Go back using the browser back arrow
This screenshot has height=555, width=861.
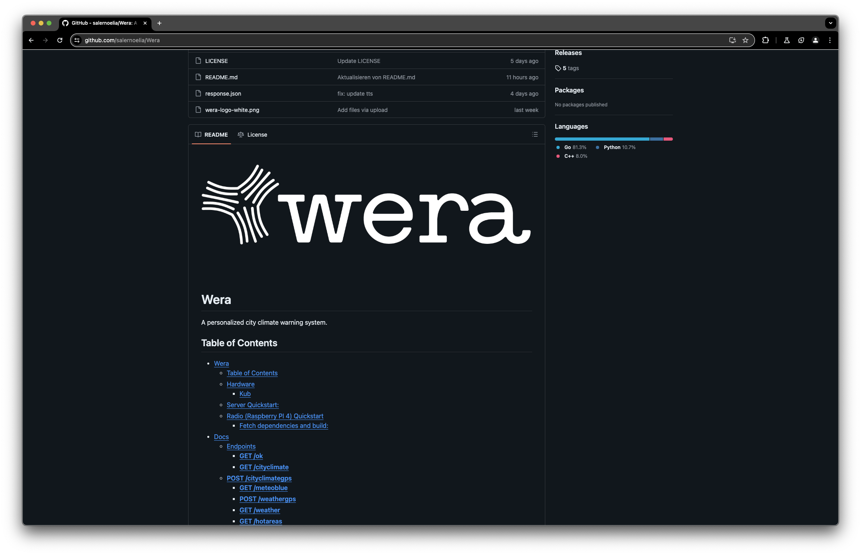click(x=31, y=40)
